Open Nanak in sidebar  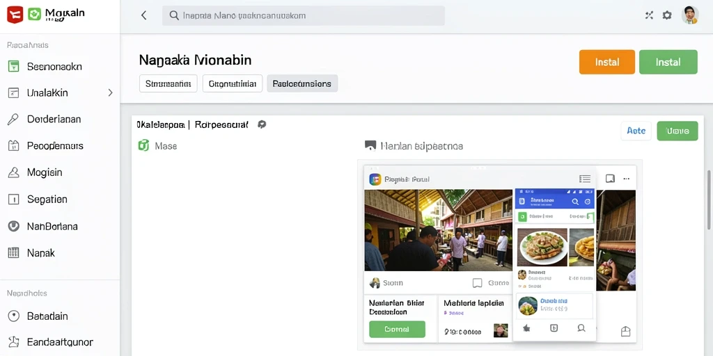(41, 253)
